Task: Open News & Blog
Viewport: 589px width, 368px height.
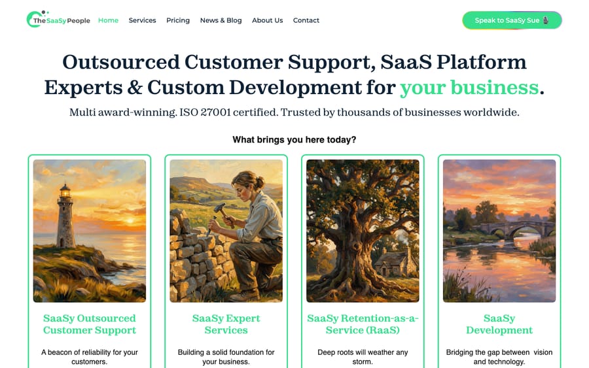Action: click(x=221, y=20)
